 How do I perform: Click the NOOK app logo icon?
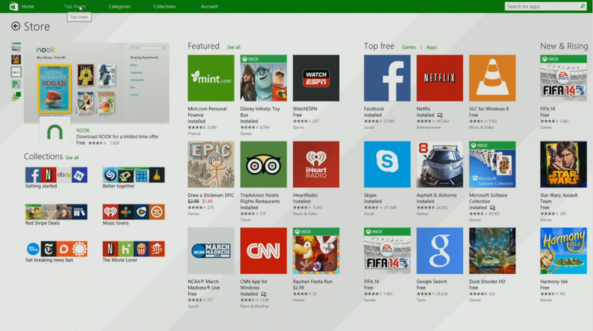(54, 132)
